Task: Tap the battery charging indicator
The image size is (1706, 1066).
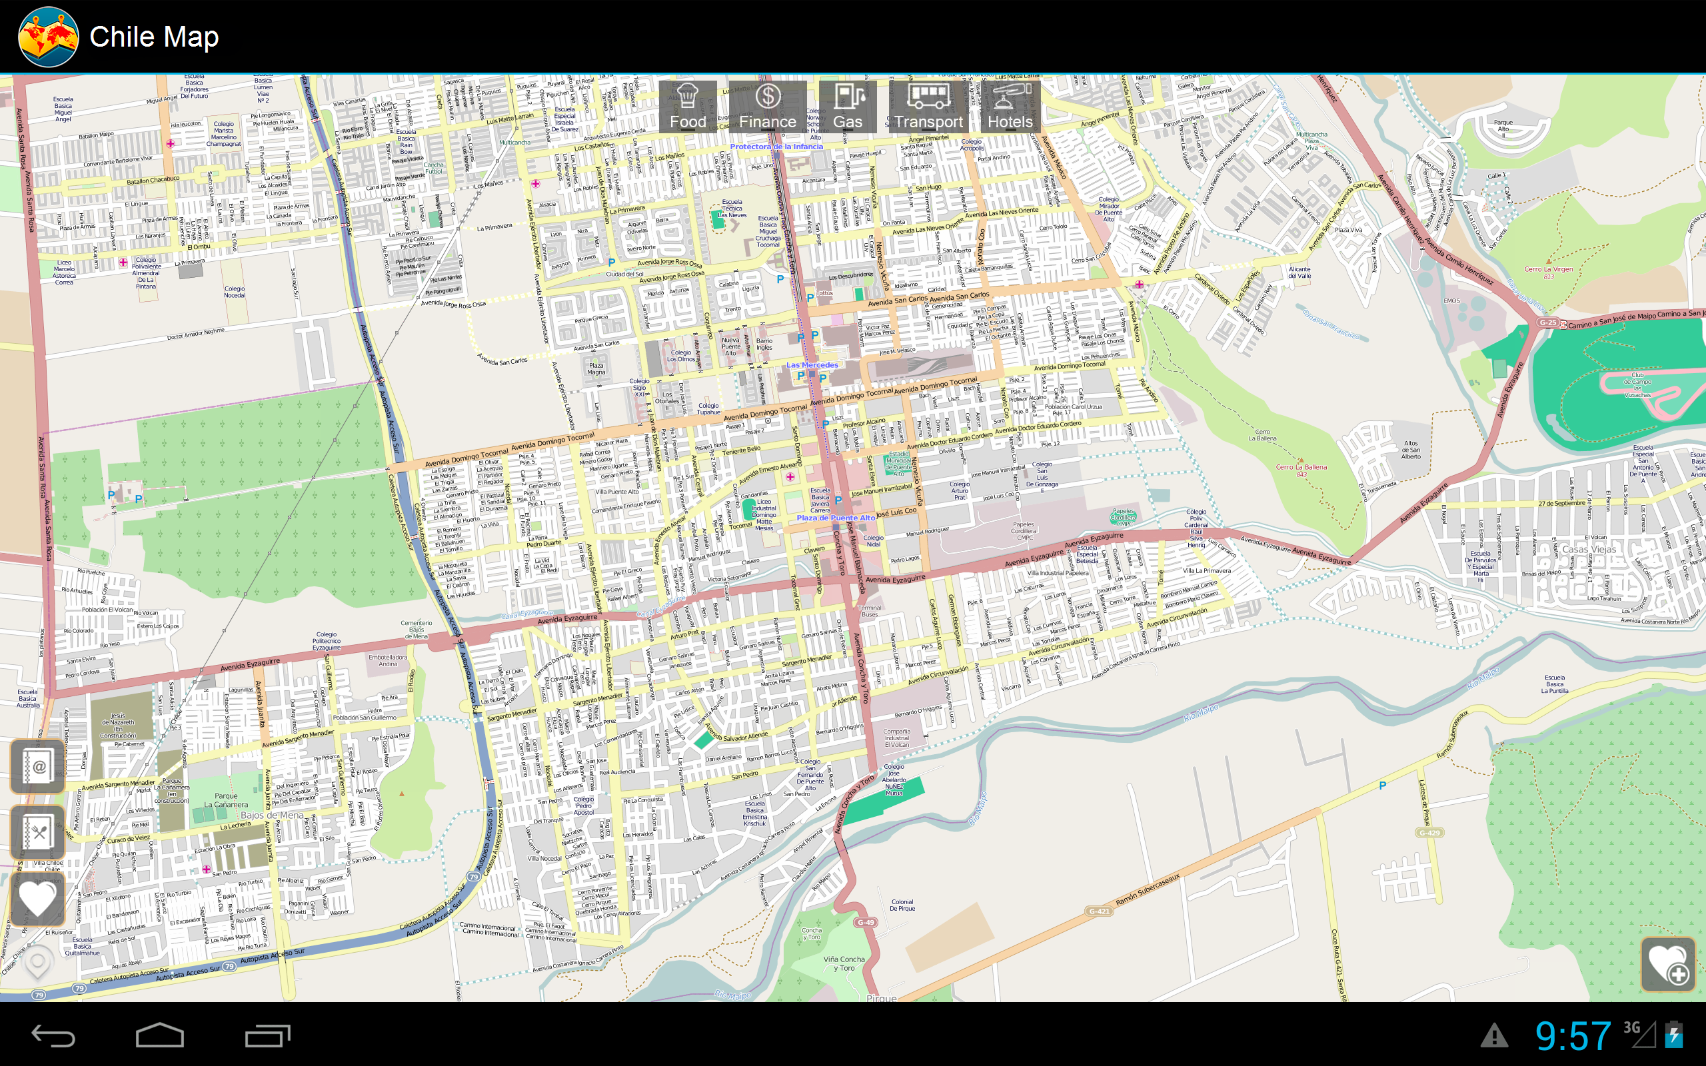Action: (x=1673, y=1035)
